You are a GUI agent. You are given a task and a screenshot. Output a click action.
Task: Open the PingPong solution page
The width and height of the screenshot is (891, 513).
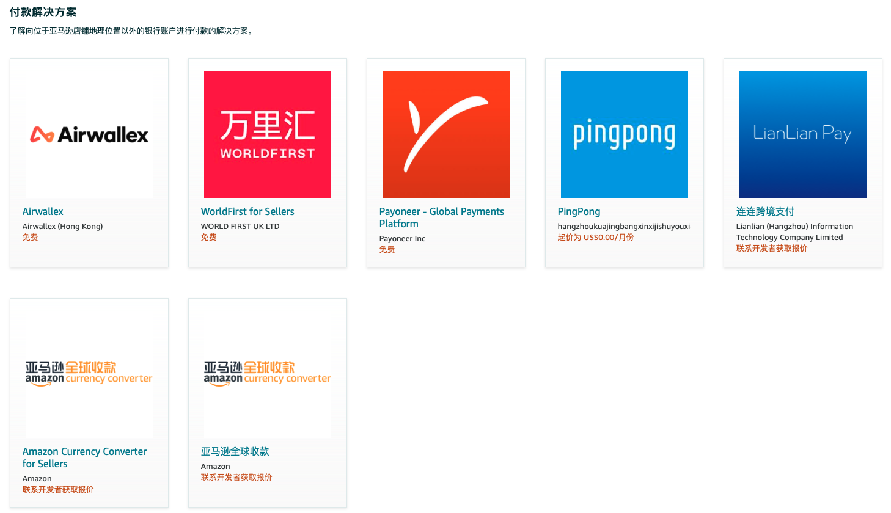579,211
